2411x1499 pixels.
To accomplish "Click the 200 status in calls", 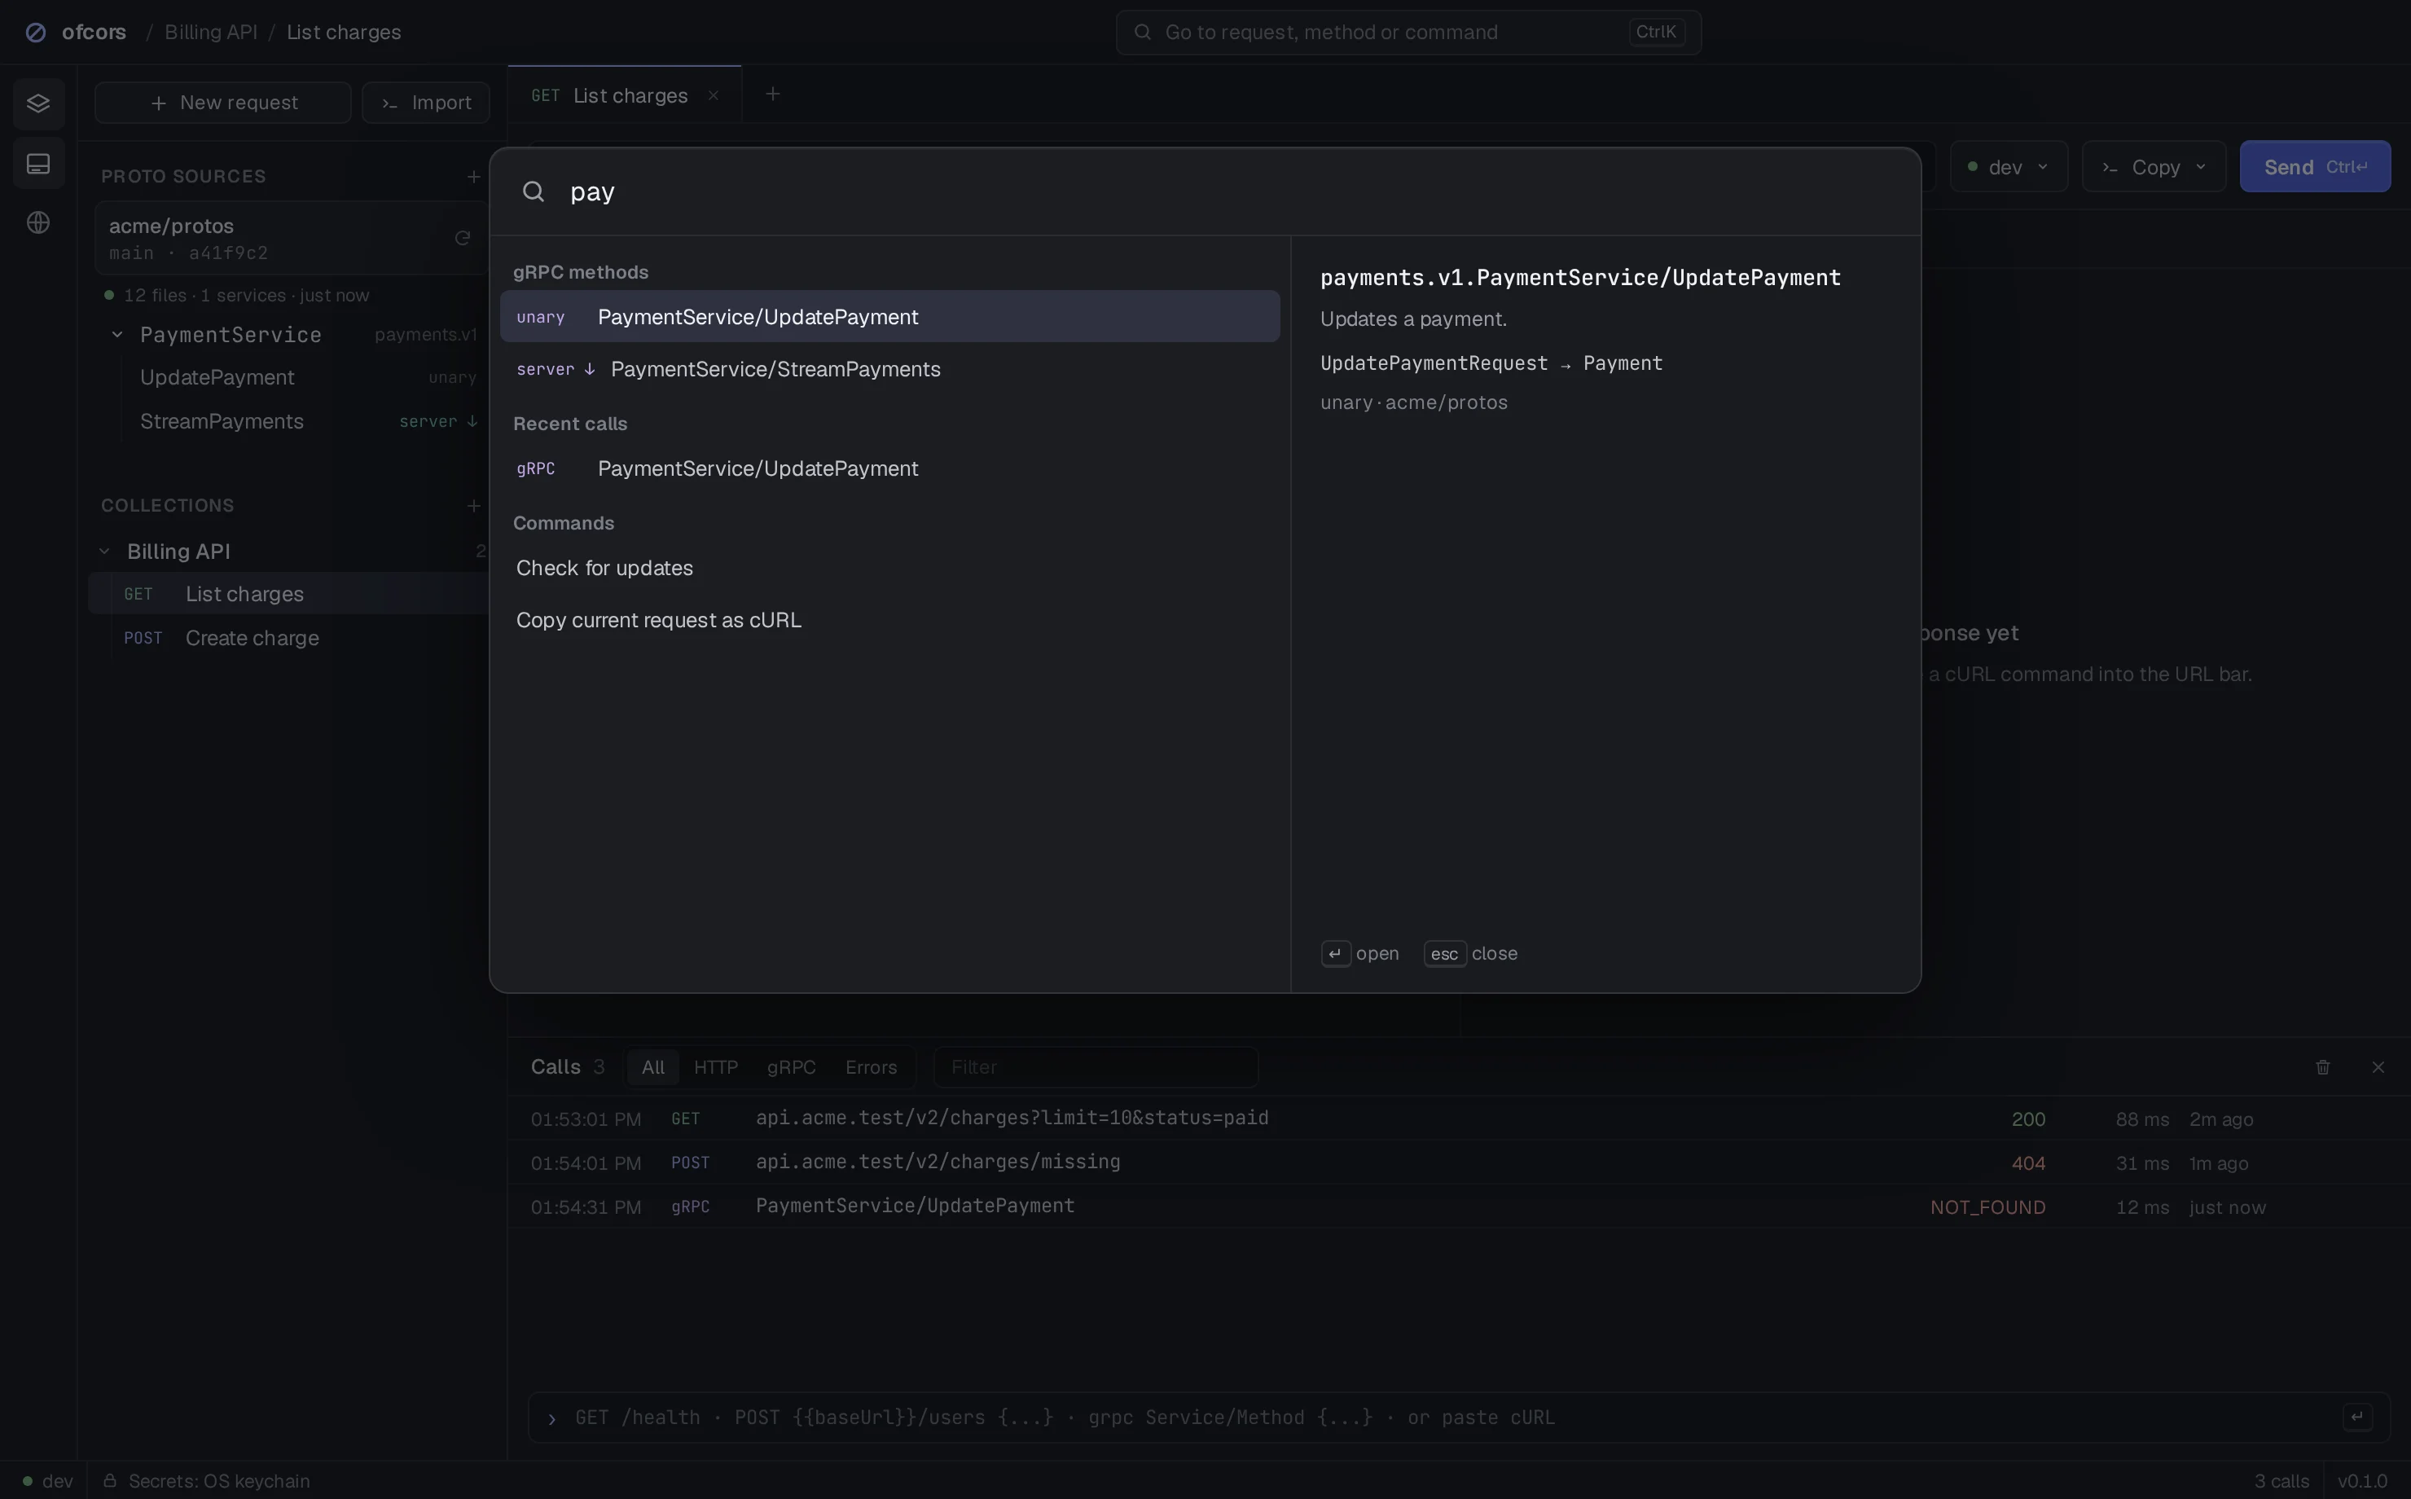I will pos(2027,1119).
